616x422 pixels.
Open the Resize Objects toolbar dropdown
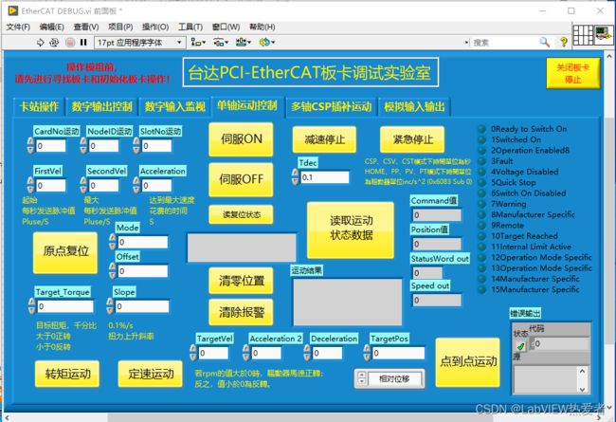[244, 42]
